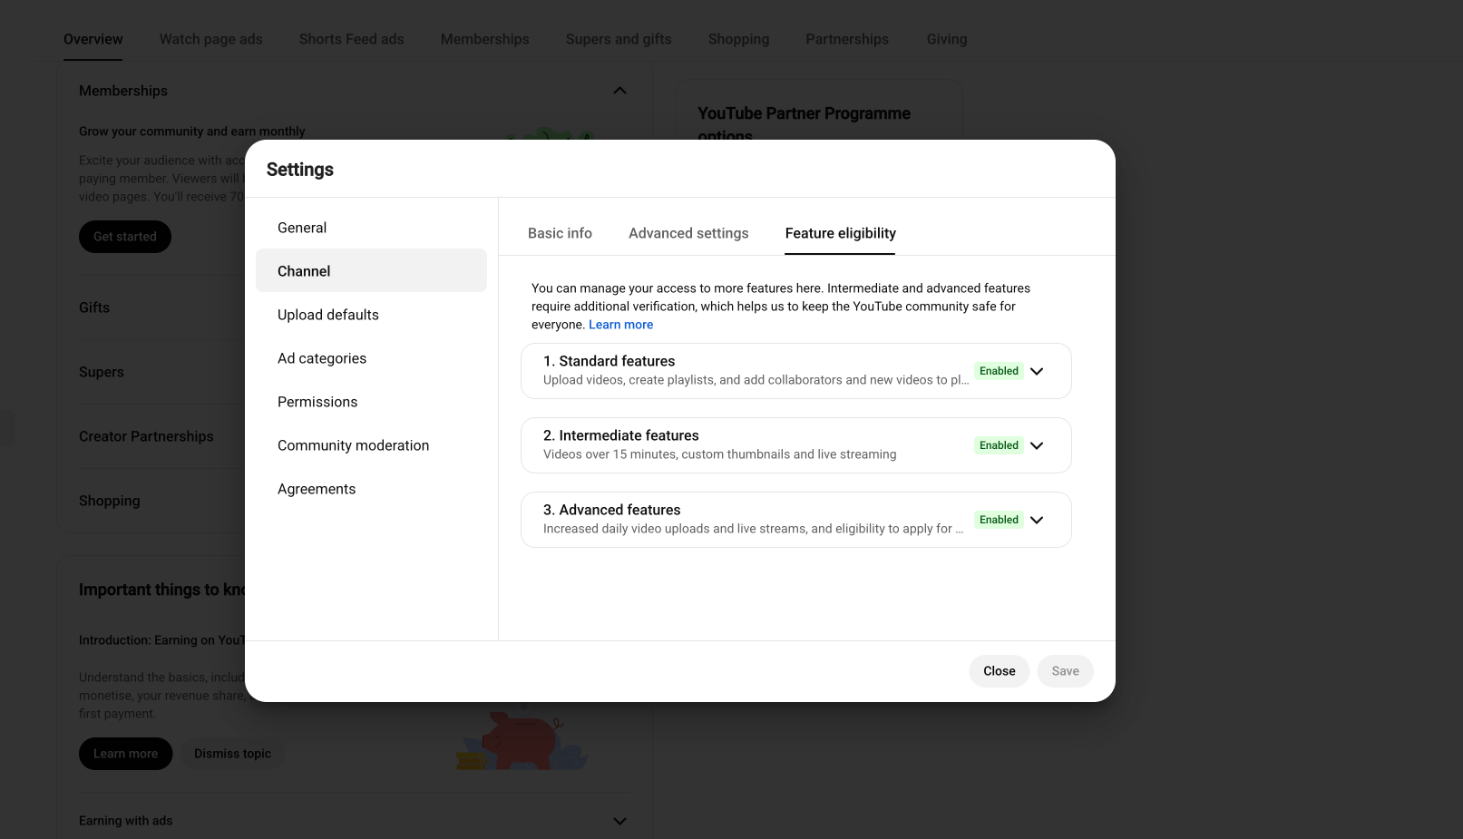Click the '2. Intermediate features' heading
This screenshot has width=1463, height=839.
click(x=621, y=435)
